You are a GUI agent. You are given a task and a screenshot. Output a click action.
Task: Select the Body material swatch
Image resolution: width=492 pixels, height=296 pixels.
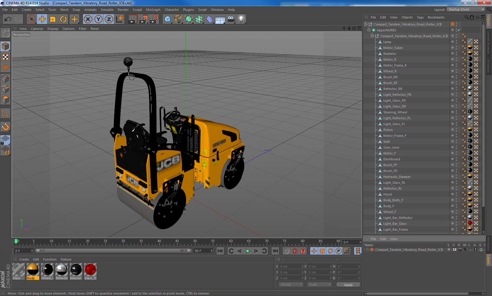pos(33,271)
